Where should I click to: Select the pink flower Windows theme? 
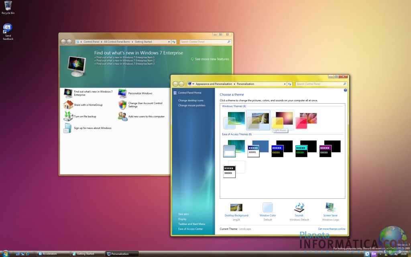point(306,120)
